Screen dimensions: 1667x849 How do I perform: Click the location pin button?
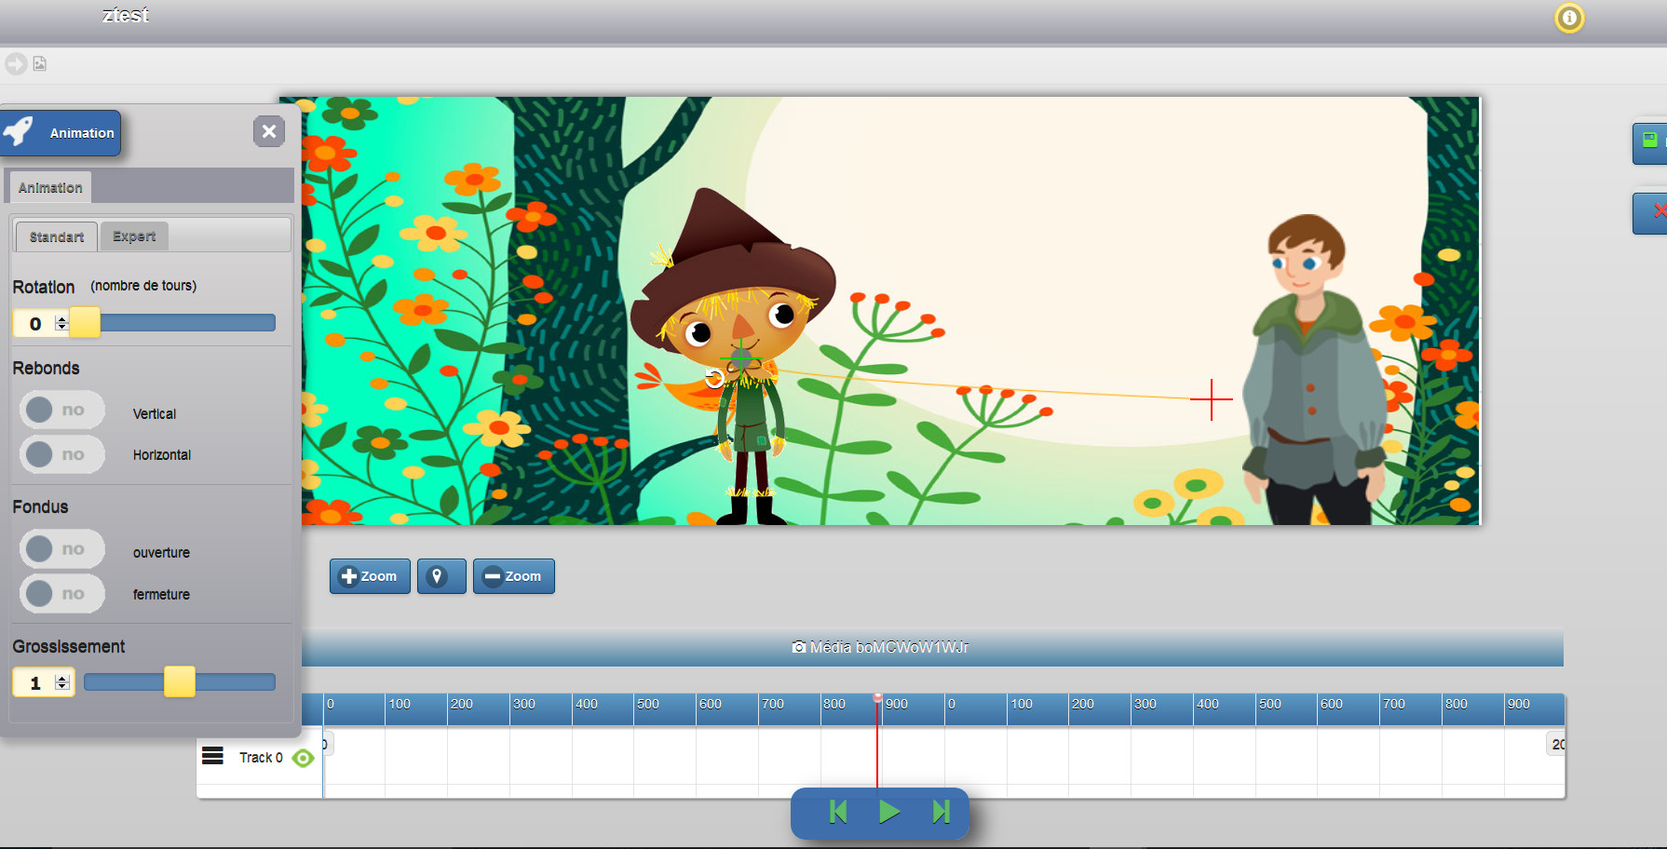click(x=441, y=576)
